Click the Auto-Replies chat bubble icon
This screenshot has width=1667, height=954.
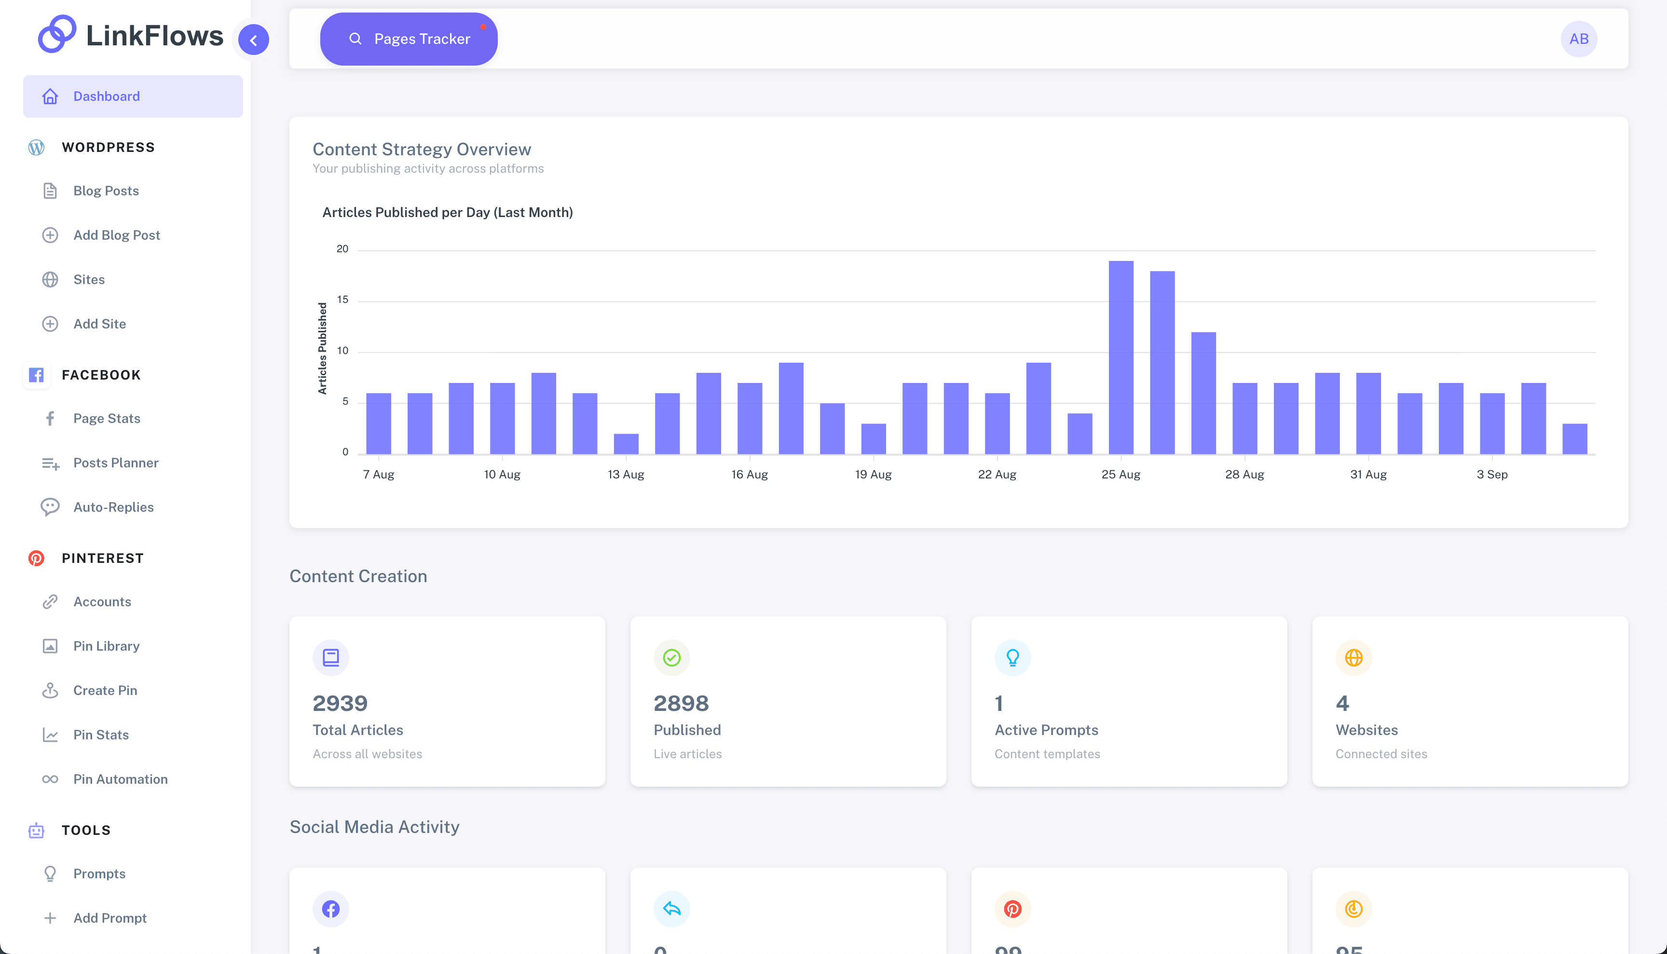(x=51, y=507)
